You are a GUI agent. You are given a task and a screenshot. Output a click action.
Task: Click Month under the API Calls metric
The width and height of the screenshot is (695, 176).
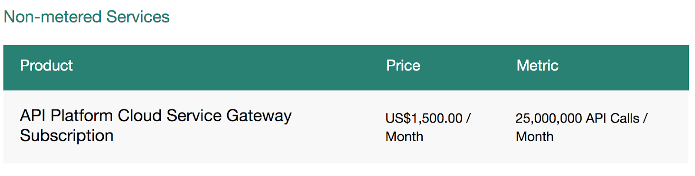[534, 136]
